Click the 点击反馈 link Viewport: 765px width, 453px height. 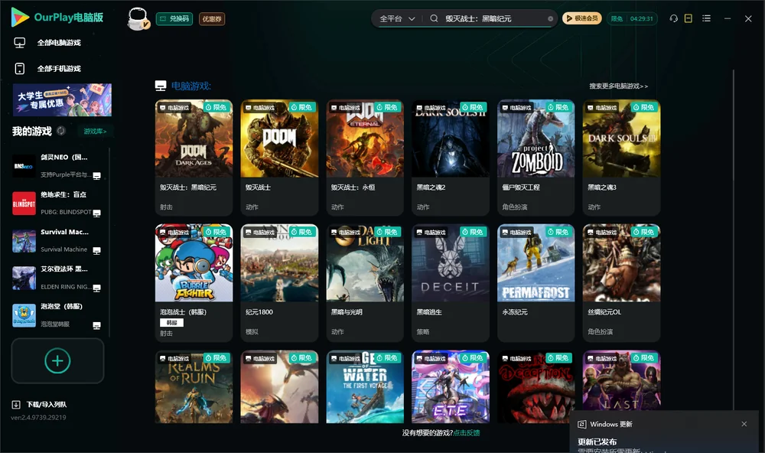tap(467, 432)
